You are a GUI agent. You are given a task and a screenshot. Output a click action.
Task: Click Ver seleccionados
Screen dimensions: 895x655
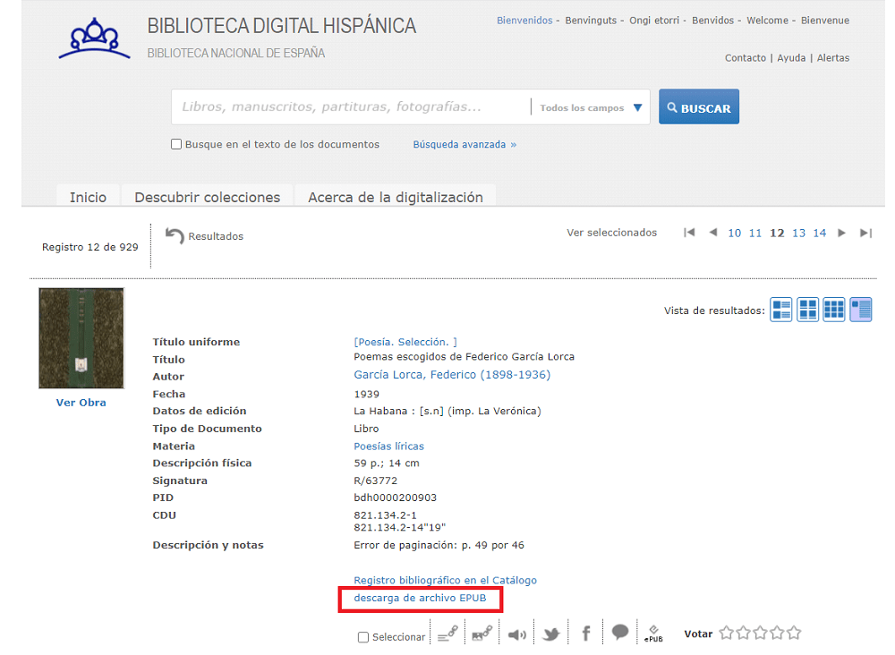[611, 233]
